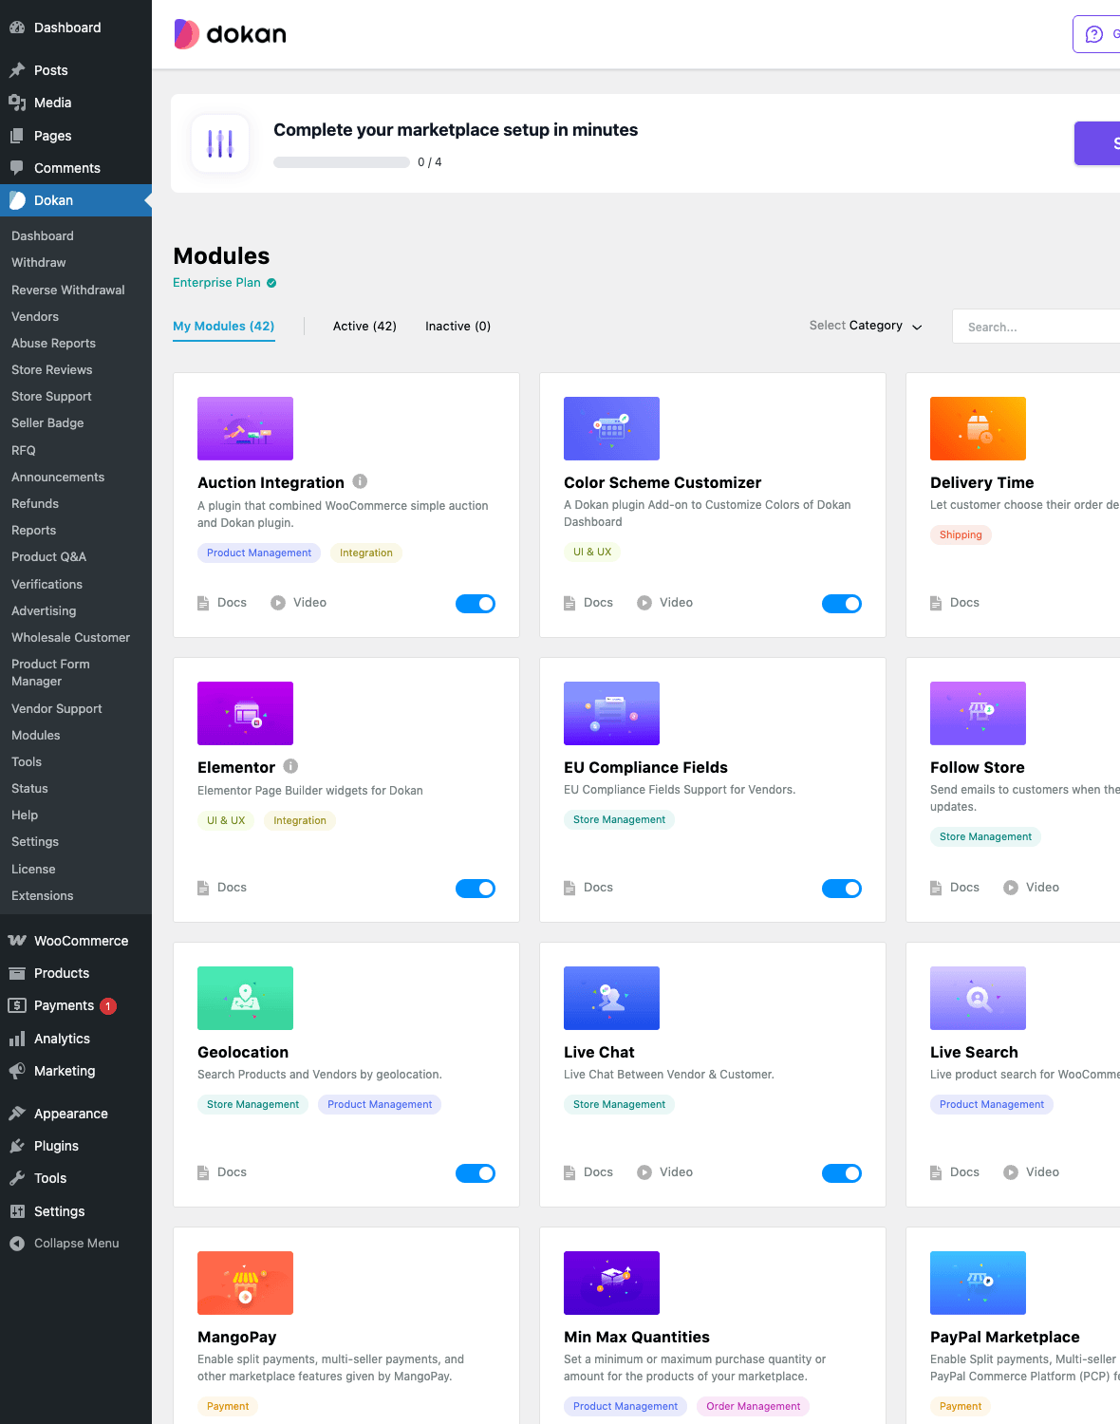Click the Marketing megaphone icon
Image resolution: width=1120 pixels, height=1424 pixels.
pyautogui.click(x=17, y=1071)
